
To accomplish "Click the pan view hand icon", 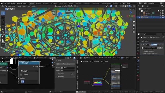I will [134, 25].
